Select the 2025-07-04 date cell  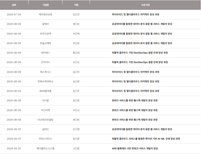[14, 14]
